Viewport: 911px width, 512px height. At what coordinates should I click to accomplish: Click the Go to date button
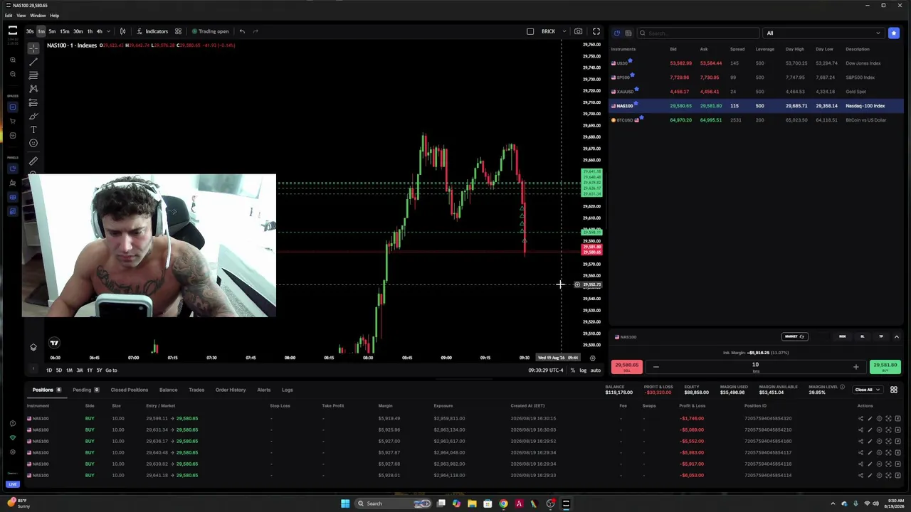(x=111, y=370)
